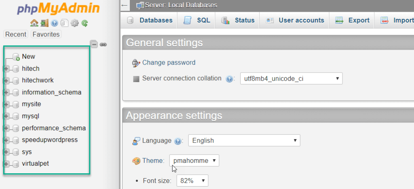Screen dimensions: 414x189
Task: Click the sys database cylinder icon
Action: point(16,152)
